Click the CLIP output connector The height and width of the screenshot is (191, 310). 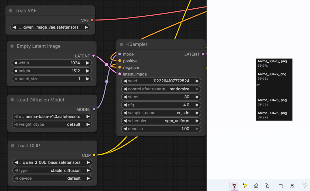pyautogui.click(x=94, y=155)
